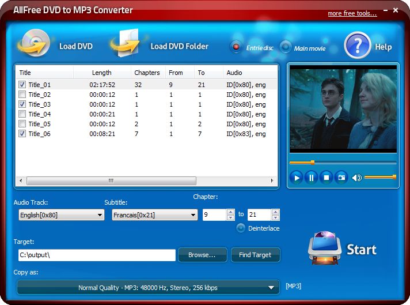Adjust the video seek slider handle
The image size is (410, 305).
pos(313,163)
